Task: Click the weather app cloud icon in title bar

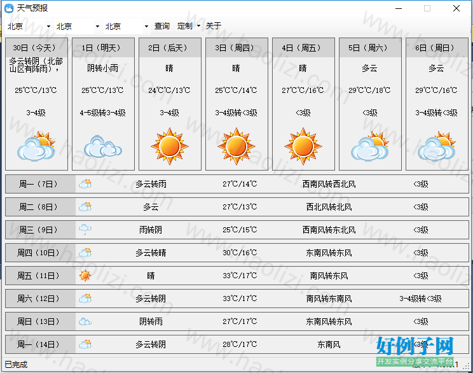Action: click(9, 8)
